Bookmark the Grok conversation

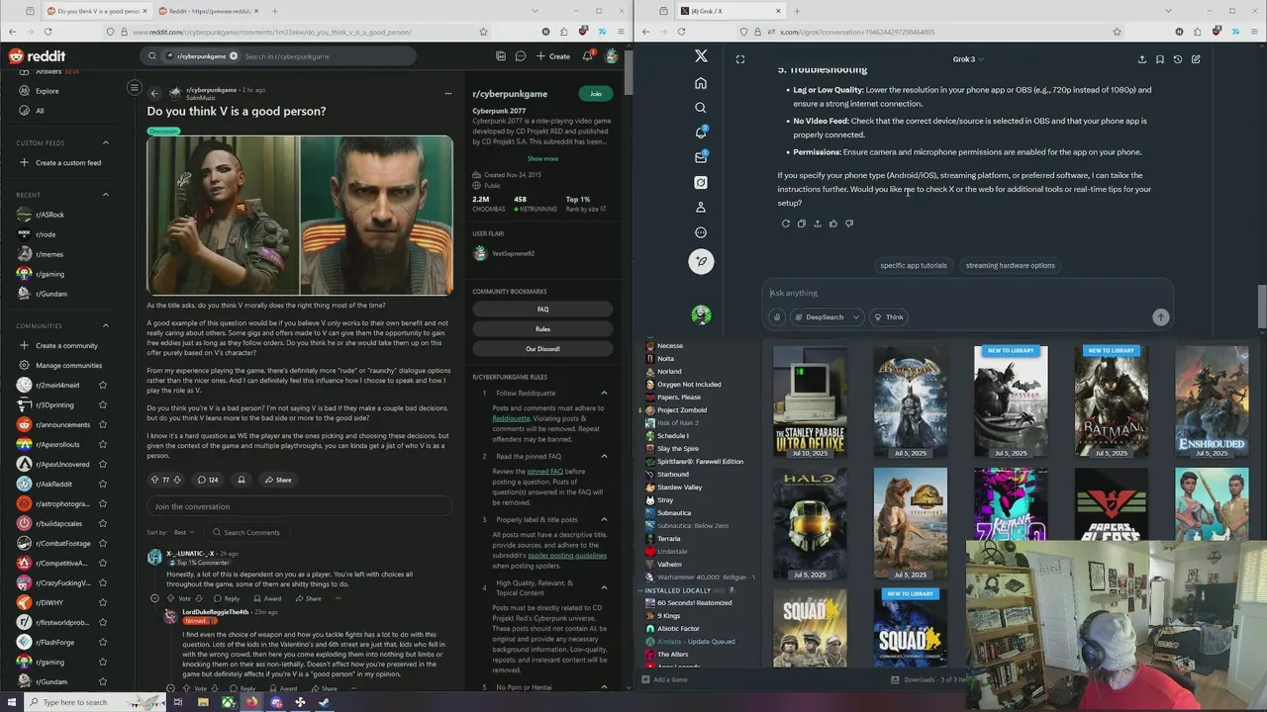pos(1159,59)
